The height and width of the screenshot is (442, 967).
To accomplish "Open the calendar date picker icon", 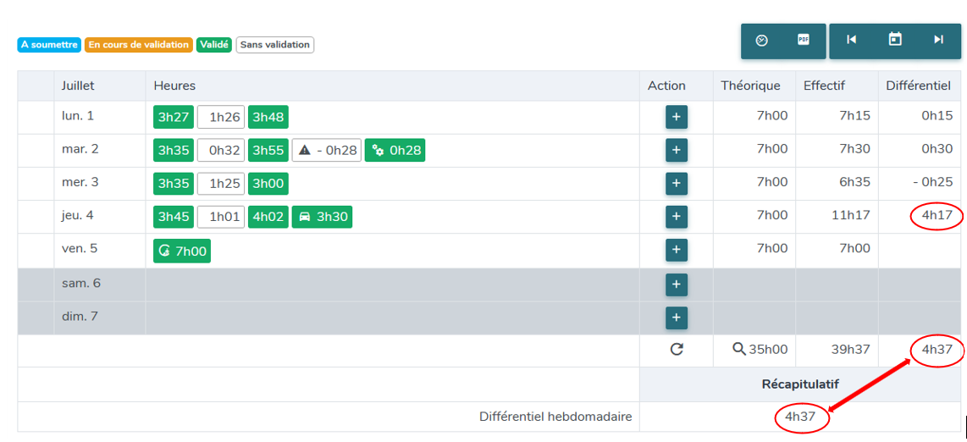I will coord(895,40).
